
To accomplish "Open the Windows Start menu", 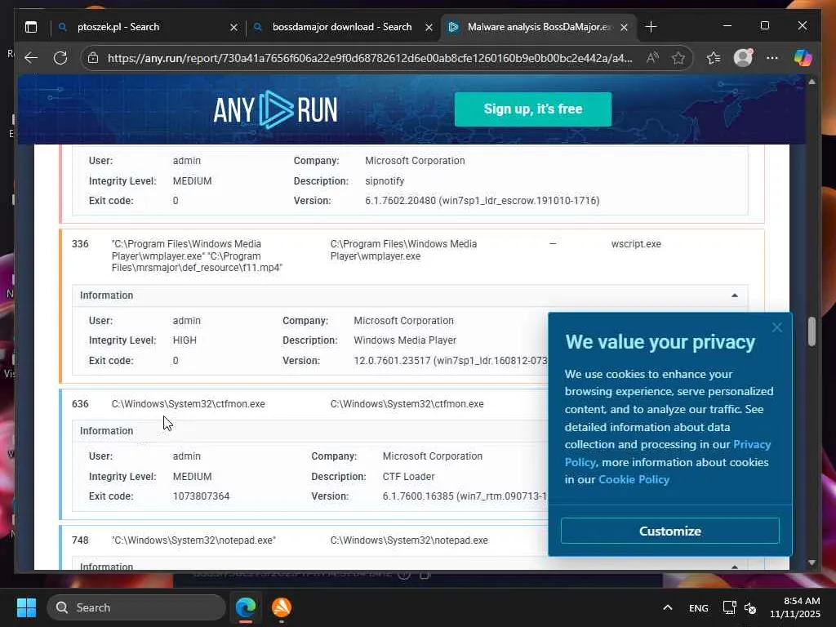I will coord(26,607).
